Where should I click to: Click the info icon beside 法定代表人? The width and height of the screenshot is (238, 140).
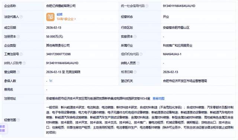point(21,17)
